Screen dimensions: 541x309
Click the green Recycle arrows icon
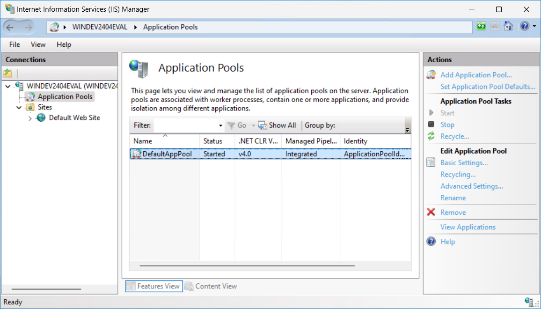(431, 136)
